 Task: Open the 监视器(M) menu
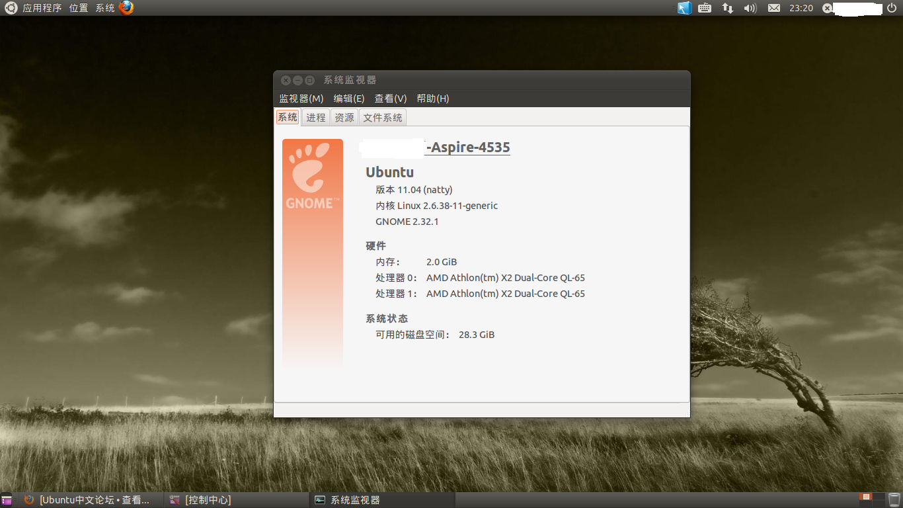(x=301, y=99)
